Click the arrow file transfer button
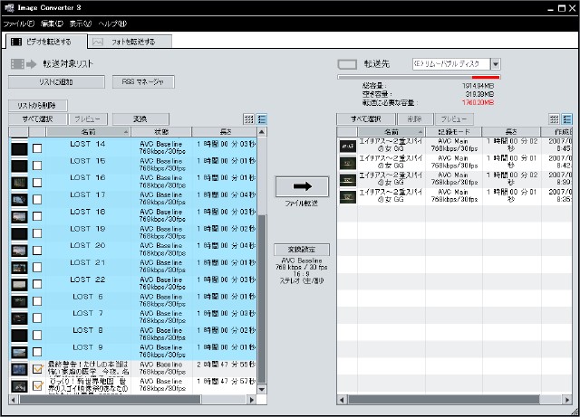 point(302,185)
